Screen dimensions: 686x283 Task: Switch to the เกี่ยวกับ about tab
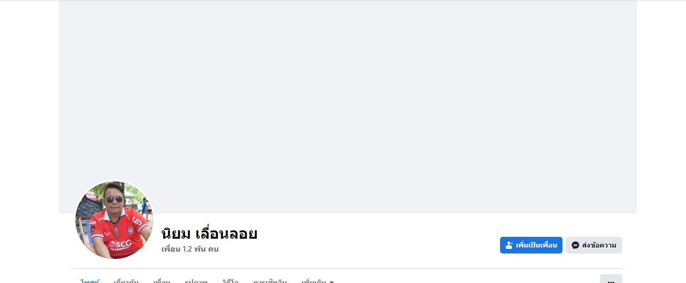(x=126, y=281)
